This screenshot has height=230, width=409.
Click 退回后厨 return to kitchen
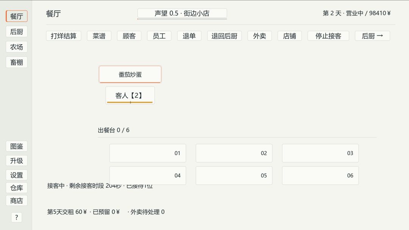224,36
